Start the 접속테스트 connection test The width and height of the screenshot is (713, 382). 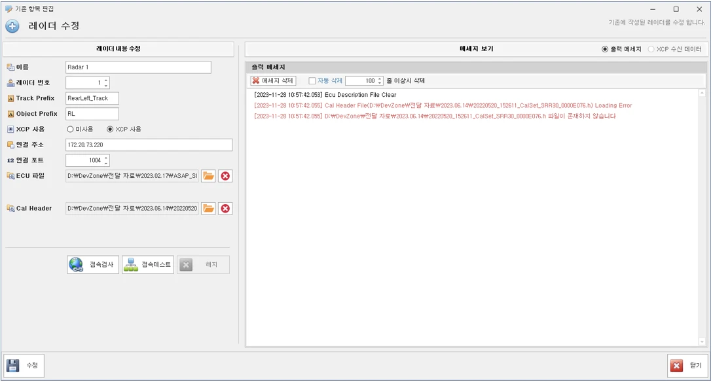pos(148,265)
